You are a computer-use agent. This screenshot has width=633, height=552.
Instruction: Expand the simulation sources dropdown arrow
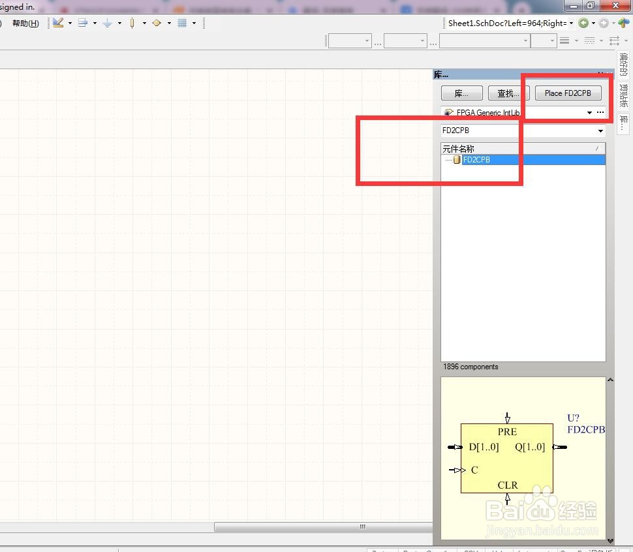click(x=169, y=23)
